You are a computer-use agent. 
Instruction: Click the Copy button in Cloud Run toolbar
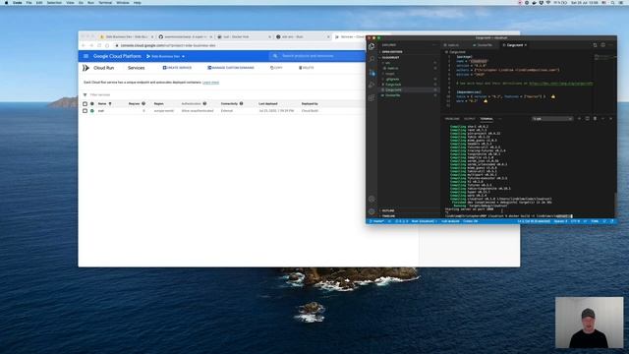(276, 68)
